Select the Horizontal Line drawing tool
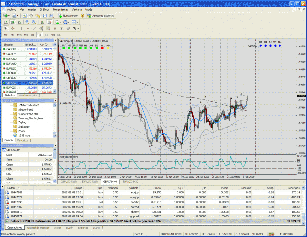Image resolution: width=307 pixels, height=237 pixels. click(28, 28)
